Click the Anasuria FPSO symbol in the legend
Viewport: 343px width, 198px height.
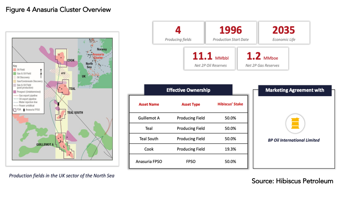point(24,110)
